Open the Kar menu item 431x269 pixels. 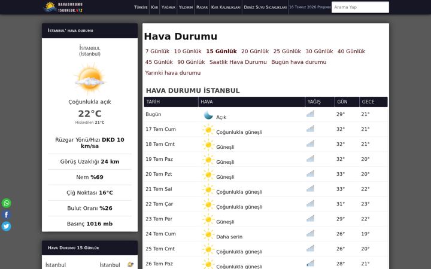(x=154, y=7)
